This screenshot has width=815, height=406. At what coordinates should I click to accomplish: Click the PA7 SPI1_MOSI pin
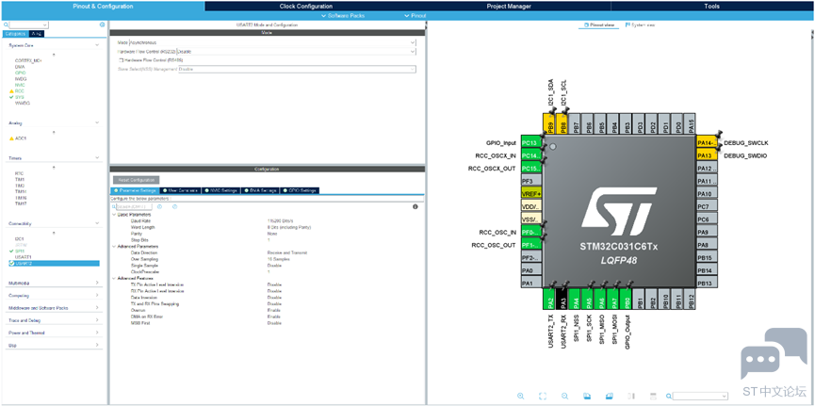(x=614, y=299)
